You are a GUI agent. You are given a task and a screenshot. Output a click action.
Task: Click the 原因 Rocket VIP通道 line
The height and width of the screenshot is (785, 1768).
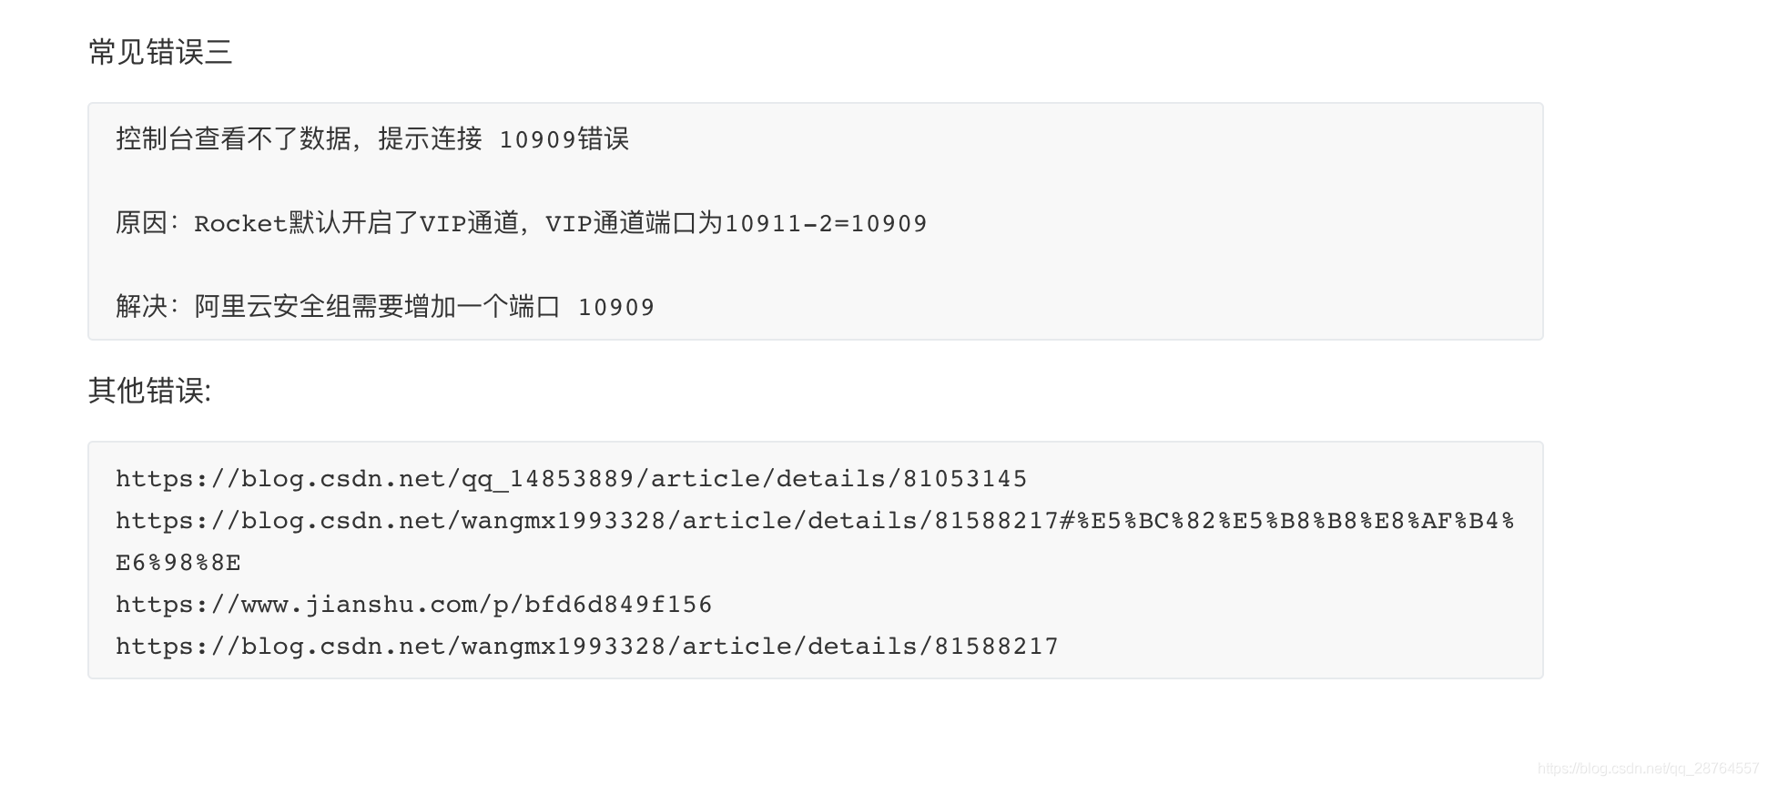coord(521,223)
